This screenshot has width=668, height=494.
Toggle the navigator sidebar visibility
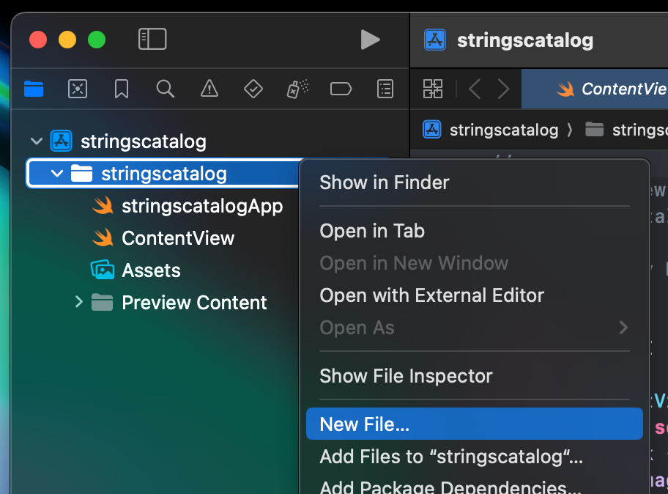[152, 40]
